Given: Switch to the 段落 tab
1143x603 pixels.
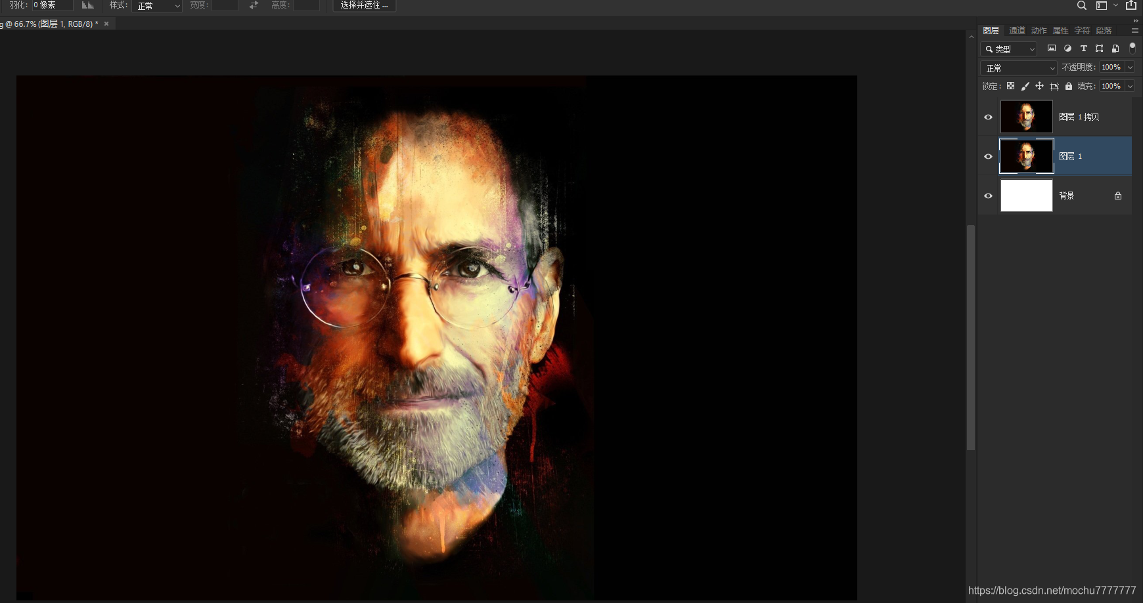Looking at the screenshot, I should click(x=1104, y=31).
